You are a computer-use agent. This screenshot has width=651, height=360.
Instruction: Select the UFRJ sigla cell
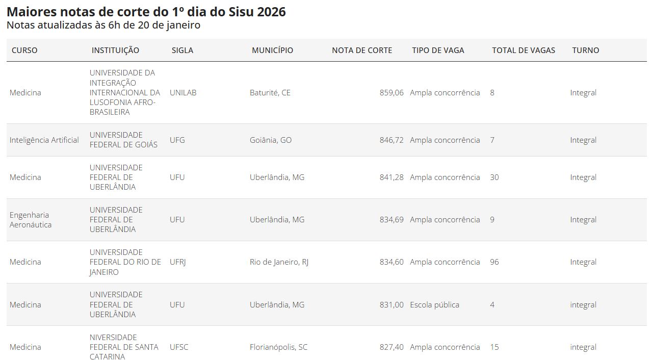(x=177, y=262)
